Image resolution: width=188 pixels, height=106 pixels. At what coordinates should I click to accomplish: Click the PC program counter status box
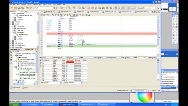117,8
